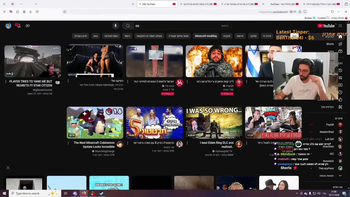Screen dimensions: 350x197
Task: Open Watch Later from the sidebar clock icon
Action: click(340, 92)
